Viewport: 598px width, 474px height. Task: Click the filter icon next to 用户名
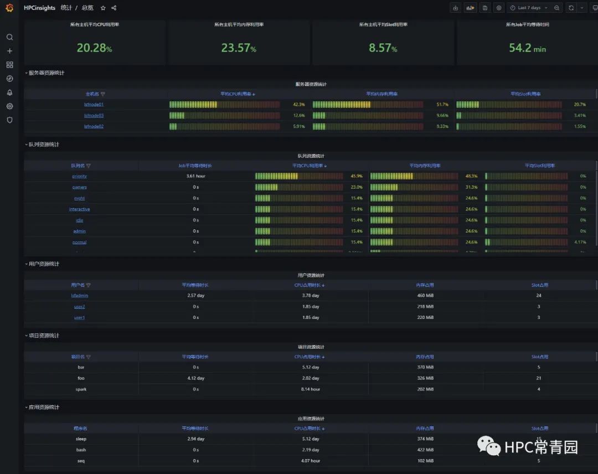click(89, 285)
